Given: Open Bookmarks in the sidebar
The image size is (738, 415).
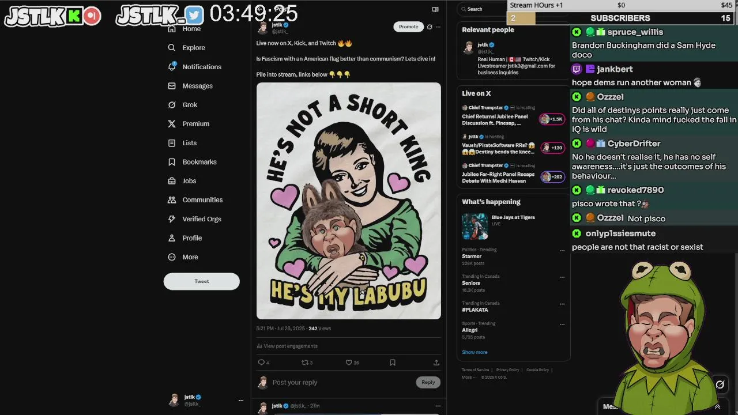Looking at the screenshot, I should (x=192, y=162).
